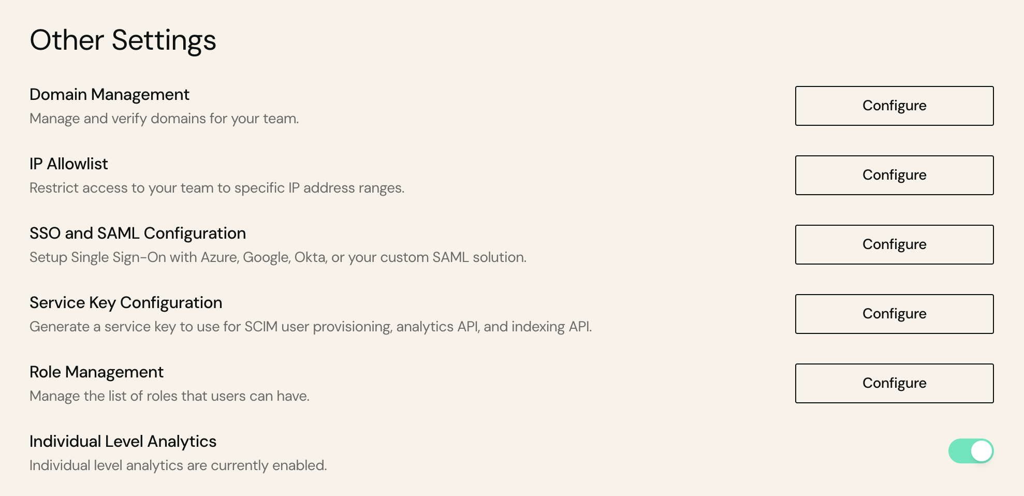The height and width of the screenshot is (496, 1024).
Task: Select the Role Management title
Action: (96, 372)
